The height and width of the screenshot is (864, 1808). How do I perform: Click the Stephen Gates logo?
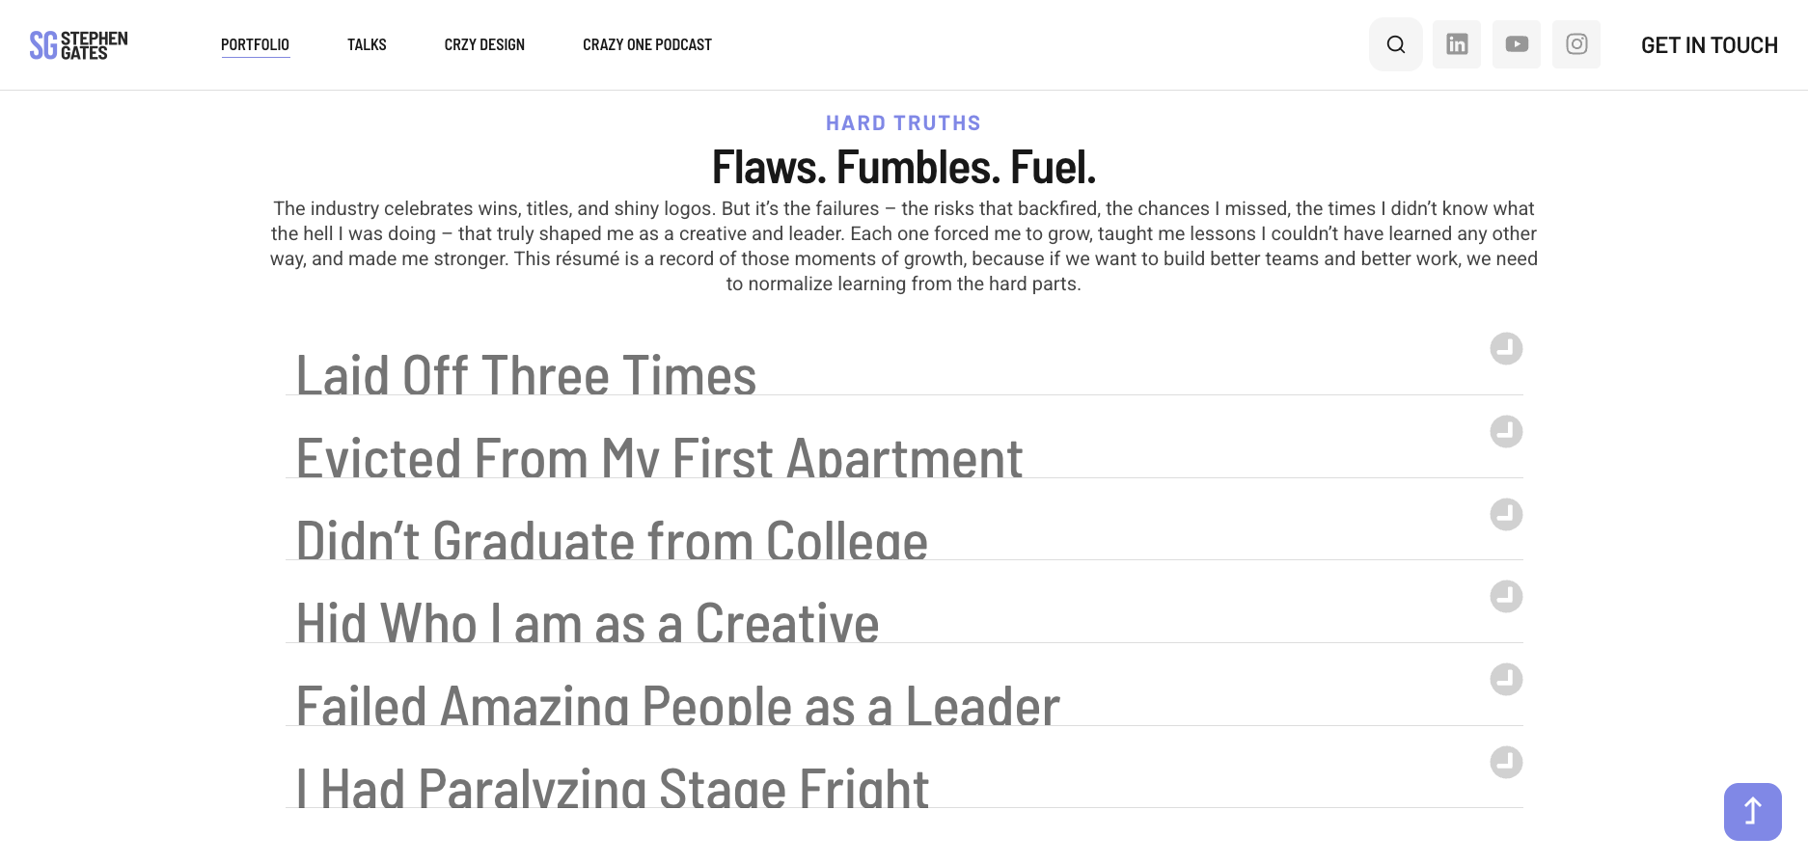coord(78,45)
